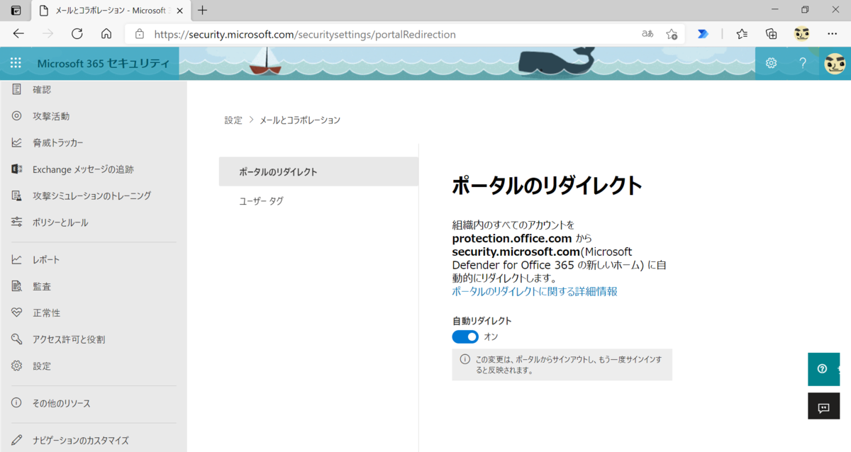Open the Edge settings and more menu

pyautogui.click(x=833, y=33)
